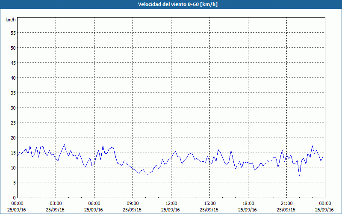This screenshot has width=342, height=214.
Task: Select the 5 value on the y-axis
Action: point(15,183)
